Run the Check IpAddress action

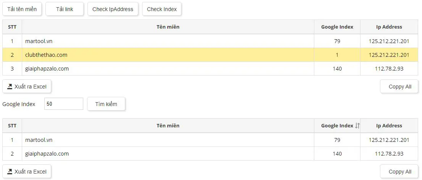click(113, 9)
